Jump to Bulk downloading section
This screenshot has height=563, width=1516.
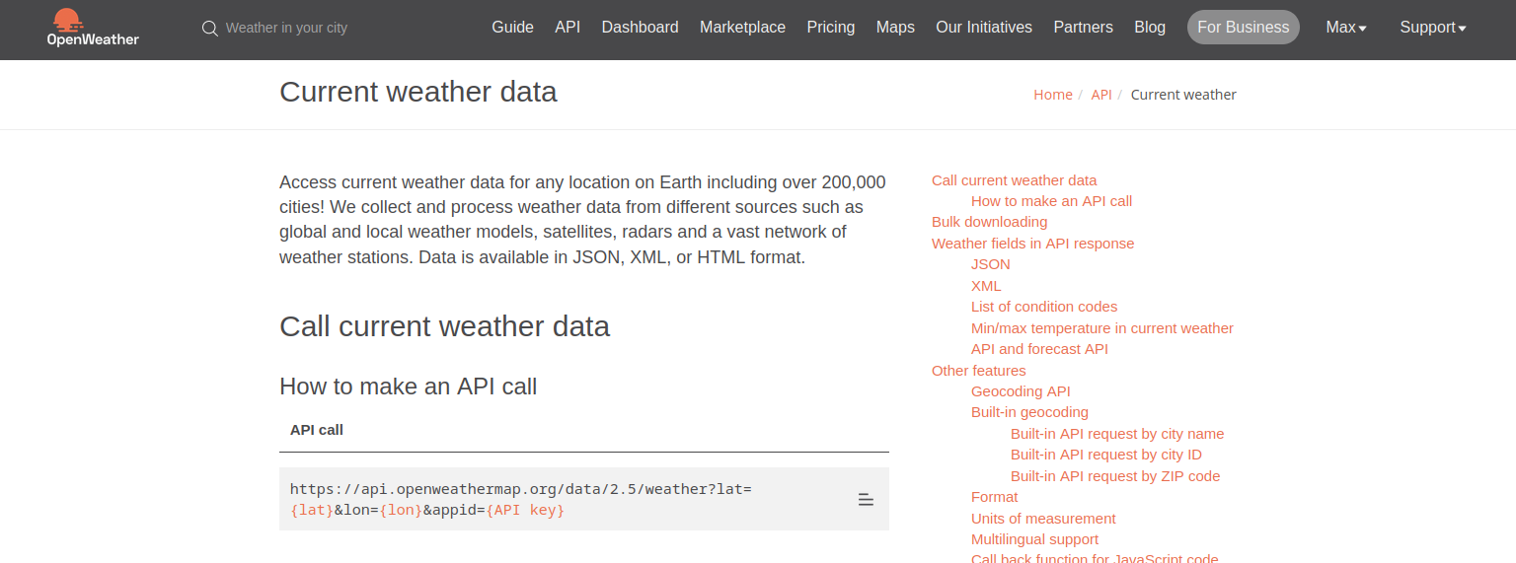tap(989, 222)
